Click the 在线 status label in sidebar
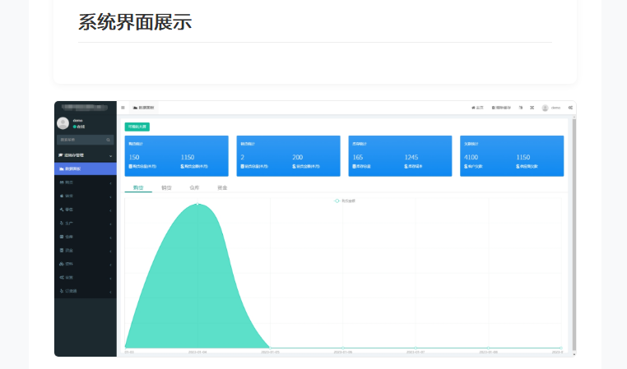The image size is (627, 369). coord(79,127)
